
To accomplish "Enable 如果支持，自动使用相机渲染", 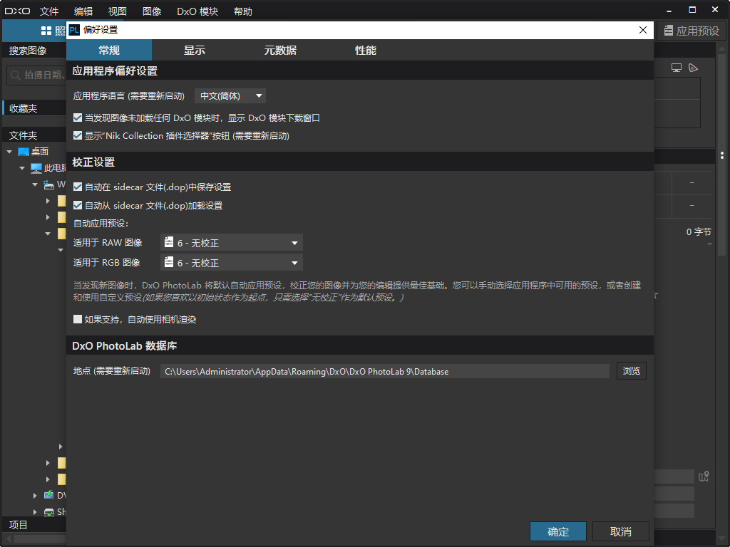I will click(77, 318).
